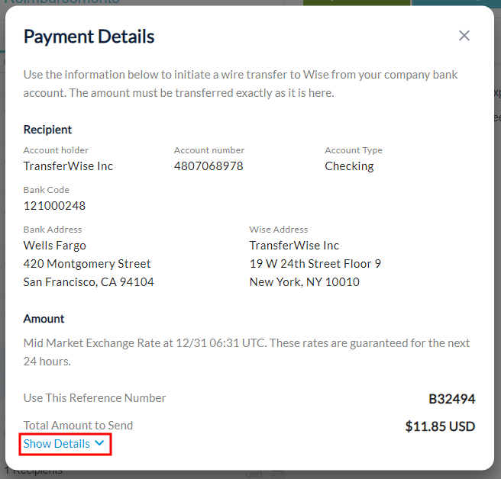The image size is (501, 479).
Task: Select the reference number B32494
Action: click(451, 398)
